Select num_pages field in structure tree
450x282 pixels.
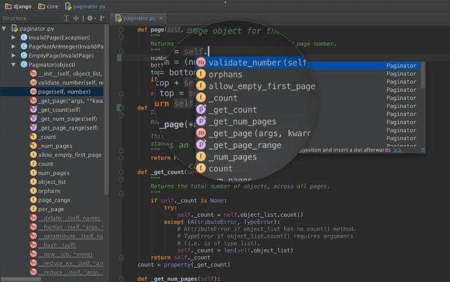(54, 173)
